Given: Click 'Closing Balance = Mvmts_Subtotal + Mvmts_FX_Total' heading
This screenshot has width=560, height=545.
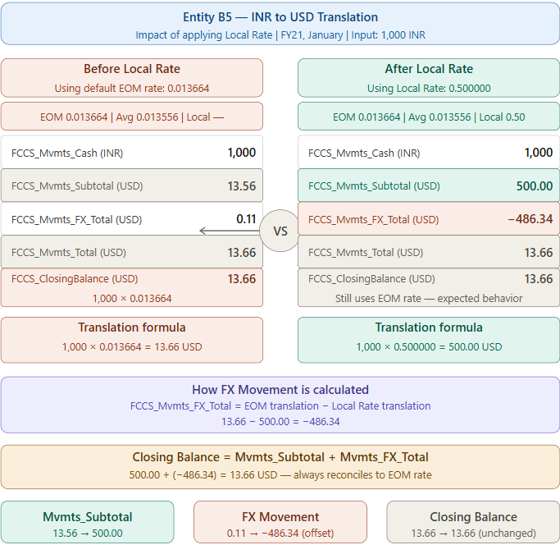Looking at the screenshot, I should [x=280, y=457].
